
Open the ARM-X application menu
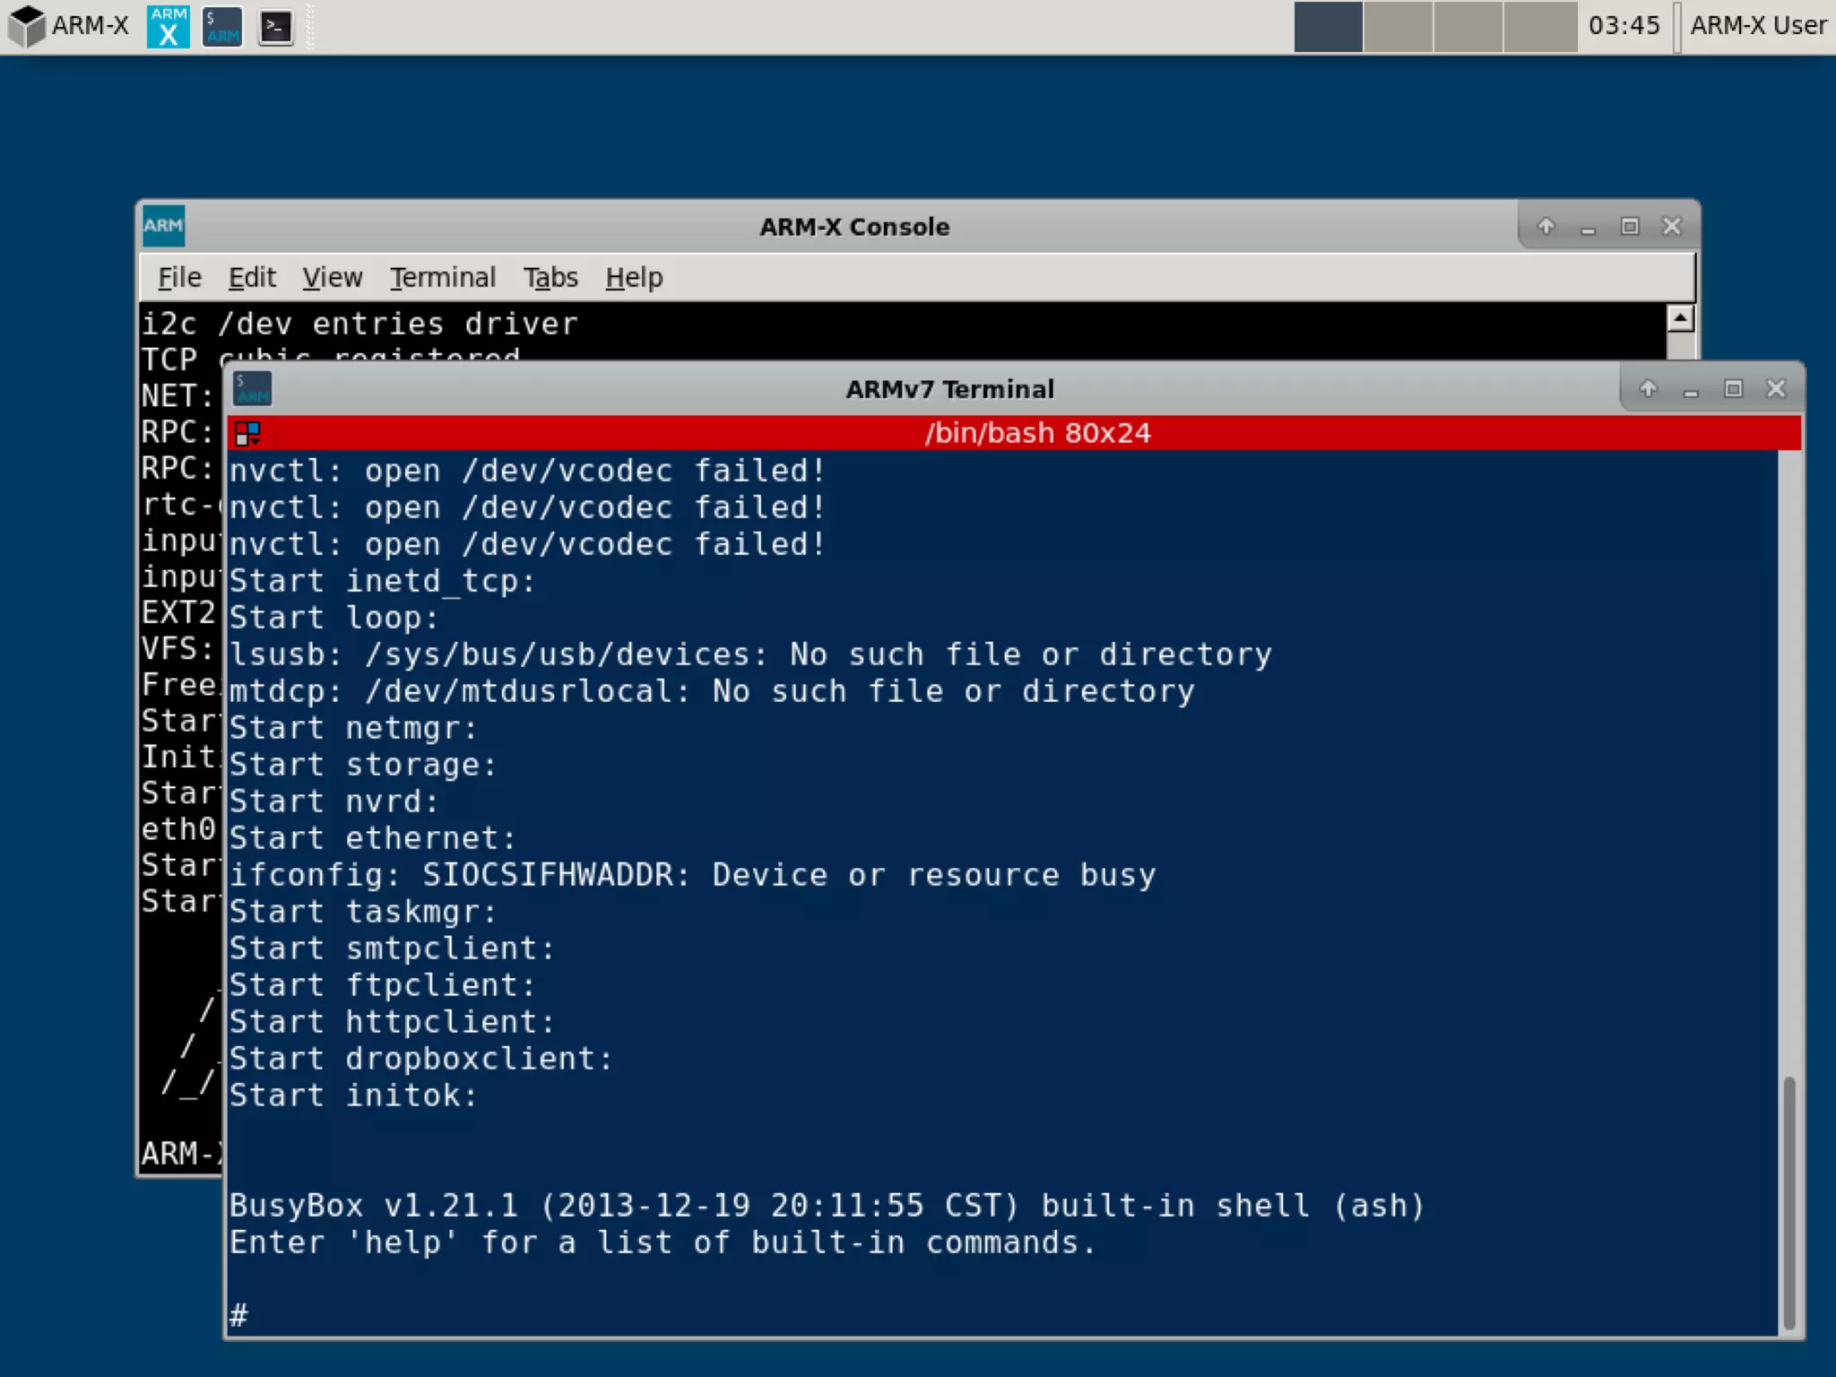pos(68,25)
